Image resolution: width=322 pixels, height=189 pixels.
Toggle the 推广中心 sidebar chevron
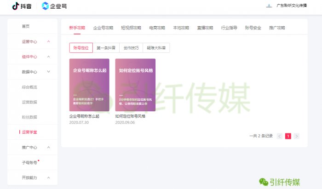point(49,147)
